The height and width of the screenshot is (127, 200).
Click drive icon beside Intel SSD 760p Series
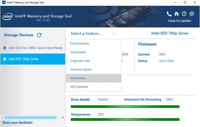click(x=4, y=59)
